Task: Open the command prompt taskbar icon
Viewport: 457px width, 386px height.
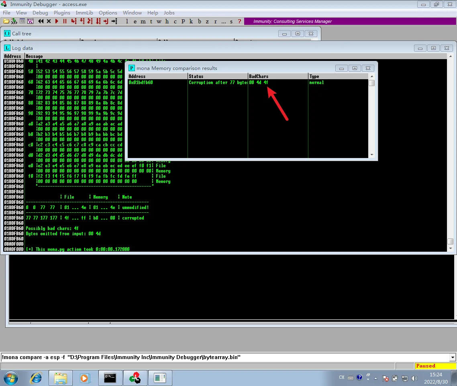Action: pyautogui.click(x=110, y=378)
